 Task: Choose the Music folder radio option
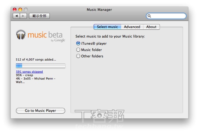click(x=78, y=50)
